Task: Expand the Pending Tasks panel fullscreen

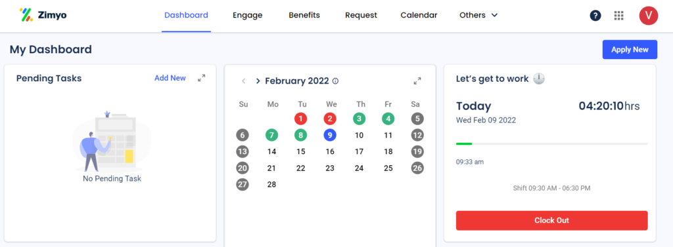Action: (201, 78)
